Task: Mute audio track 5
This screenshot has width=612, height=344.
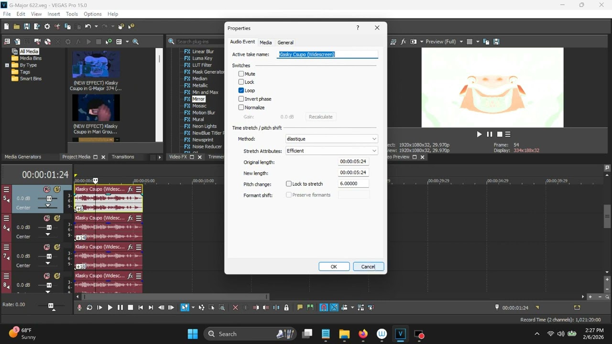Action: (x=47, y=190)
